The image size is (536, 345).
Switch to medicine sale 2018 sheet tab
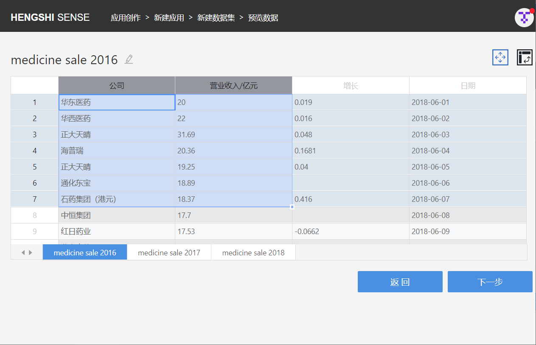pyautogui.click(x=253, y=252)
